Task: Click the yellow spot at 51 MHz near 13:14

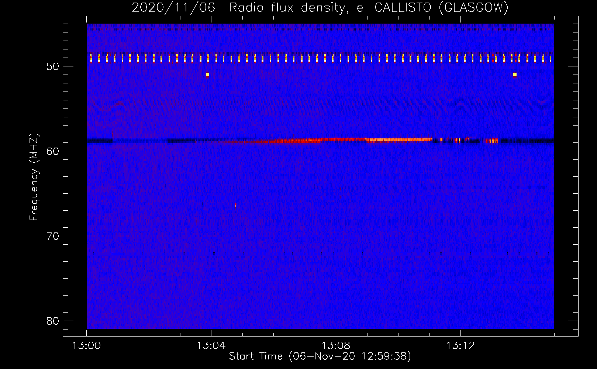Action: 515,75
